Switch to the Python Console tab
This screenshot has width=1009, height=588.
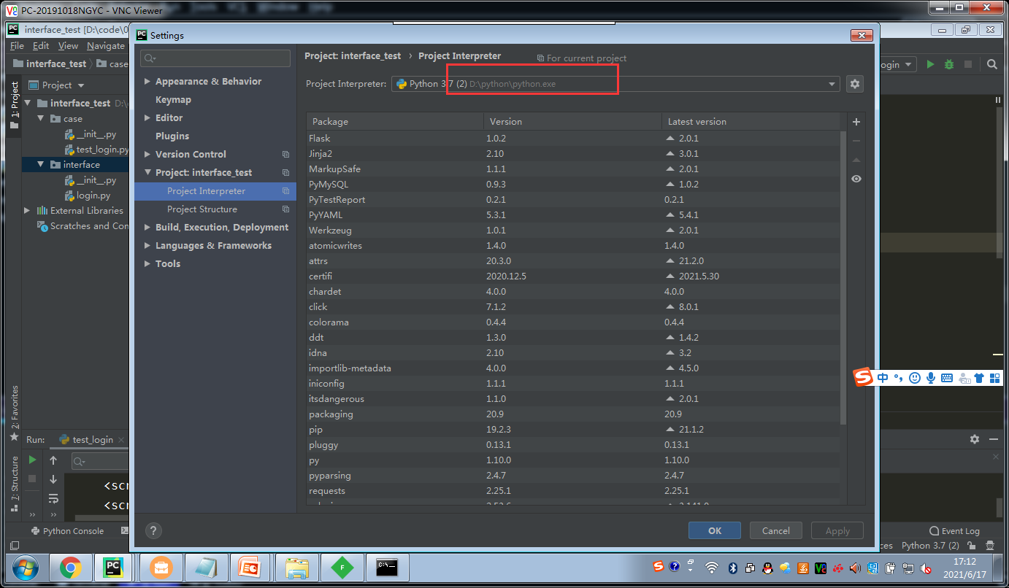(67, 531)
